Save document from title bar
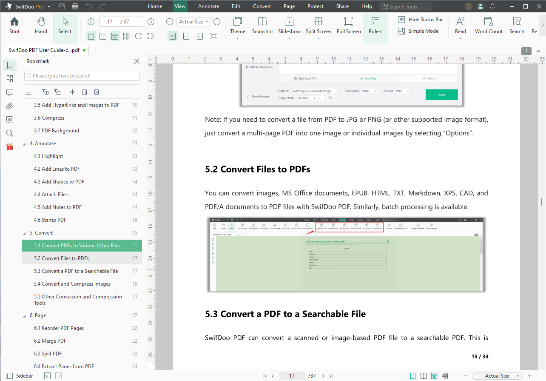 click(x=62, y=6)
